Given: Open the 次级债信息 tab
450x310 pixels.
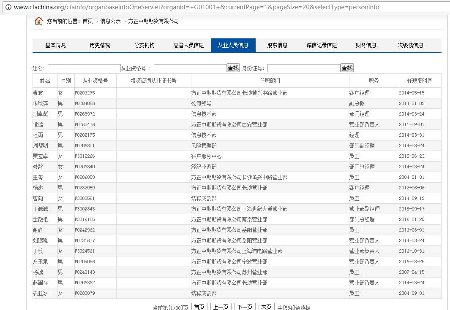Looking at the screenshot, I should [410, 45].
